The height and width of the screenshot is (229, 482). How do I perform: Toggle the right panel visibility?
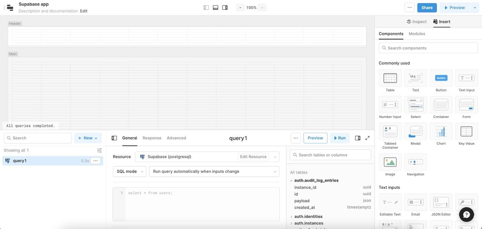point(225,8)
